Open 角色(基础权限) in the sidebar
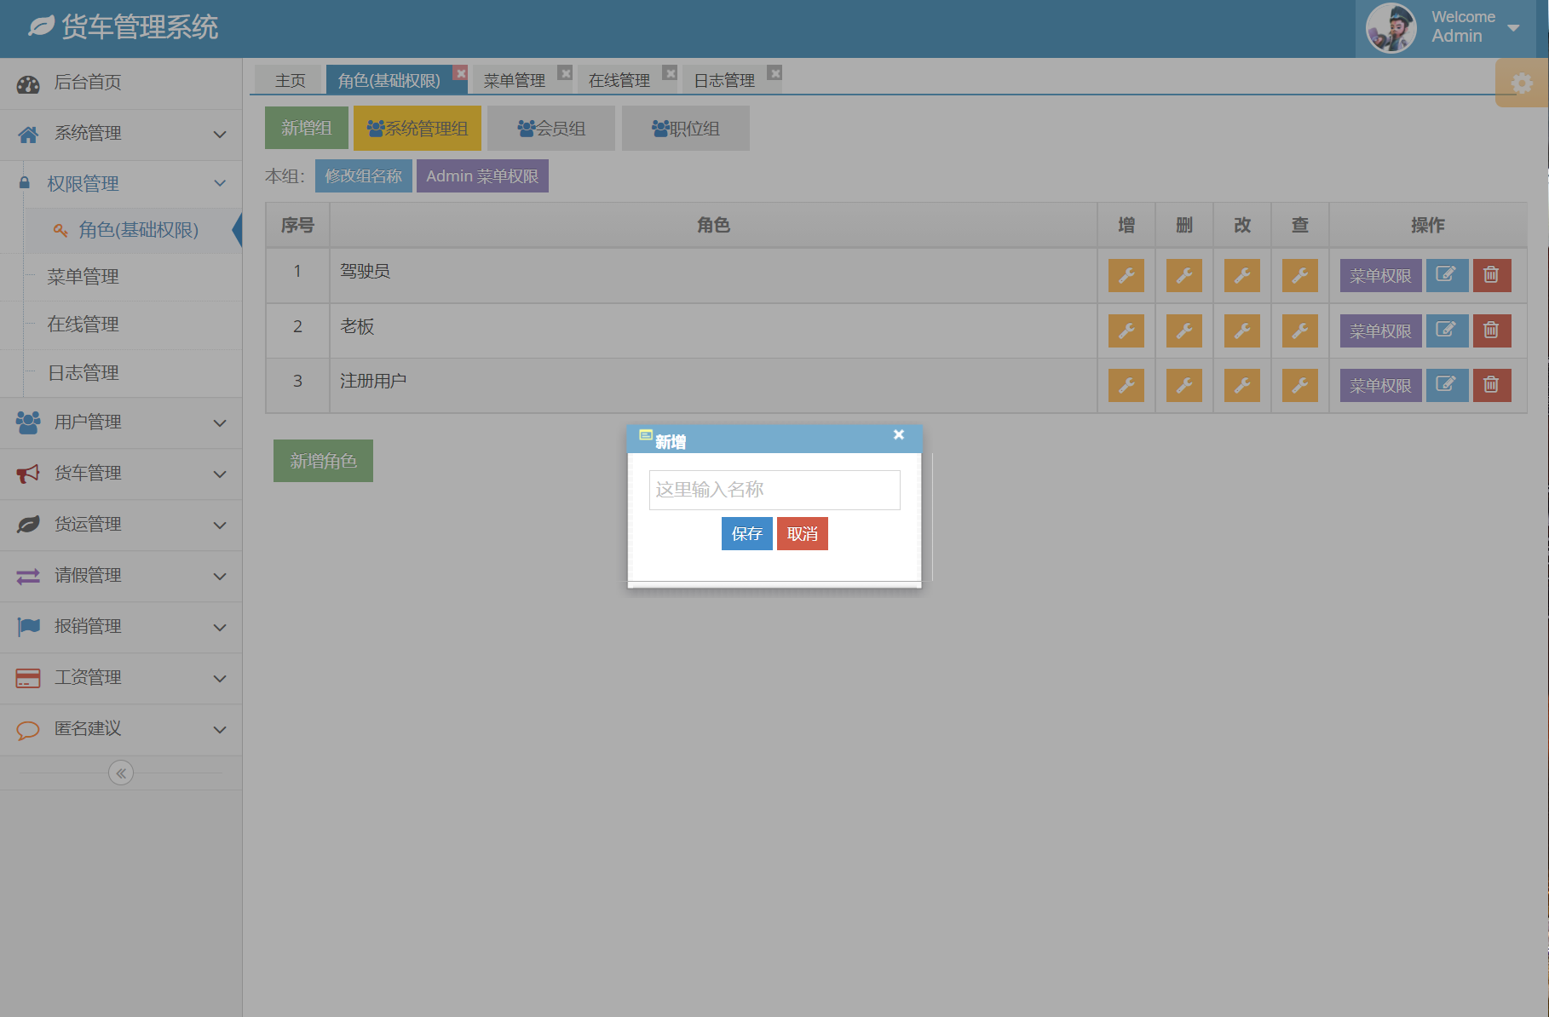The width and height of the screenshot is (1549, 1017). pos(134,230)
